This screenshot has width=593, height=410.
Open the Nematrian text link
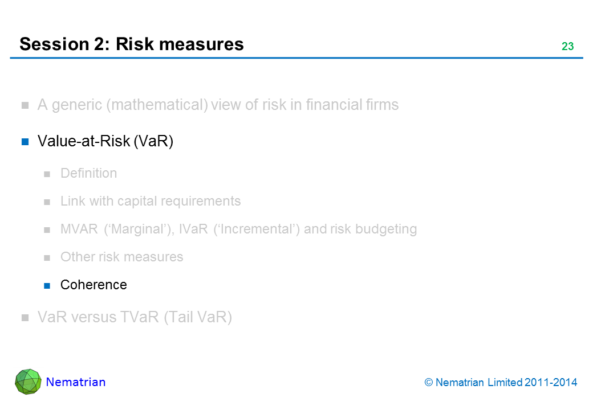[76, 382]
